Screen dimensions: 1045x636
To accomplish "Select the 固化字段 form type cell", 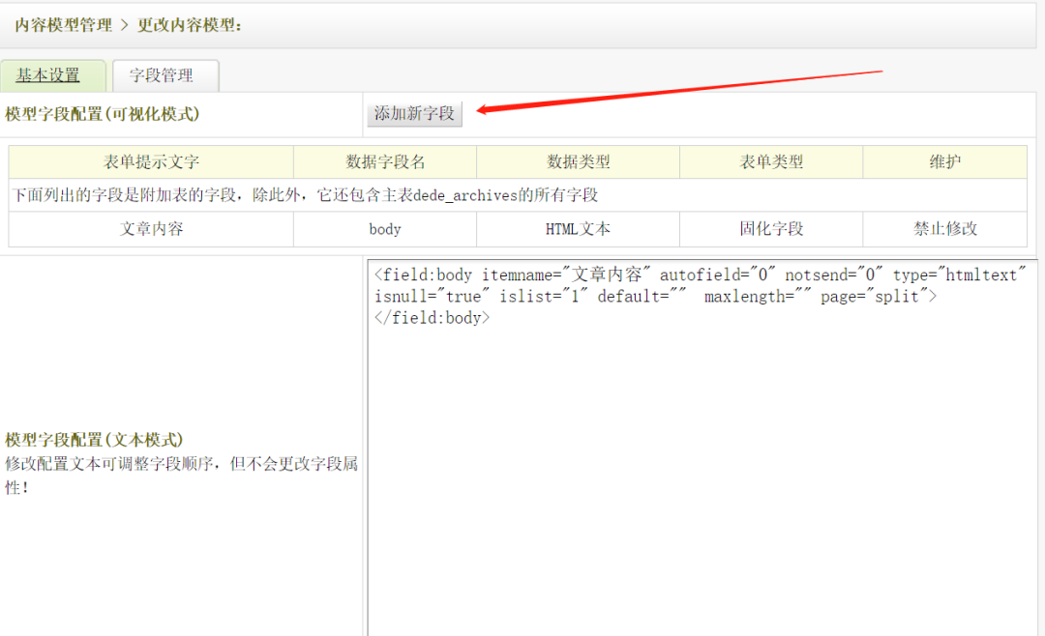I will pyautogui.click(x=771, y=229).
